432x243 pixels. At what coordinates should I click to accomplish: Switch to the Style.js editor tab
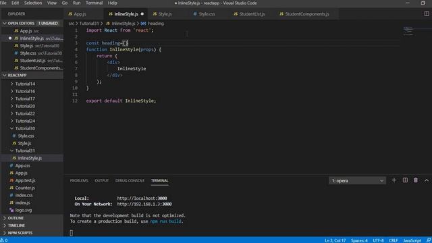click(x=165, y=13)
